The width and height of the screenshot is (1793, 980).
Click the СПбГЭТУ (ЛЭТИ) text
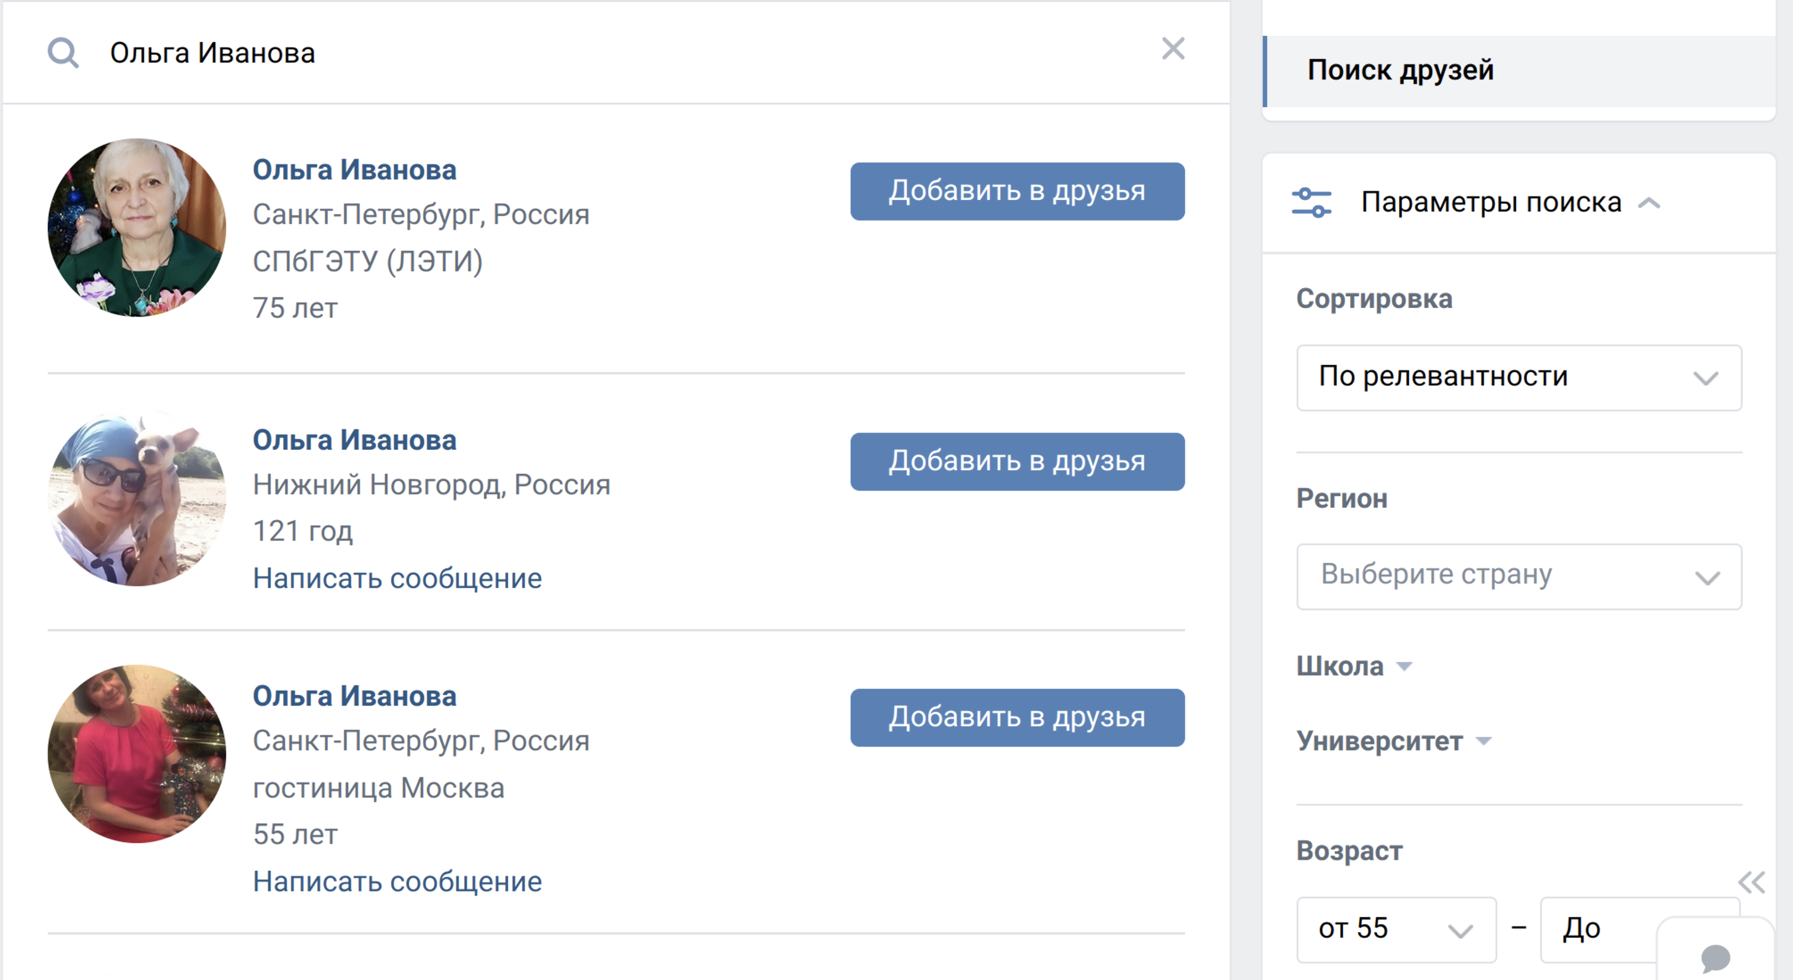[x=367, y=261]
